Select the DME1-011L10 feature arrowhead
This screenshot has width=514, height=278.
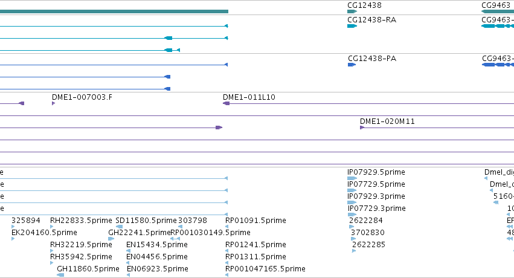tap(226, 103)
